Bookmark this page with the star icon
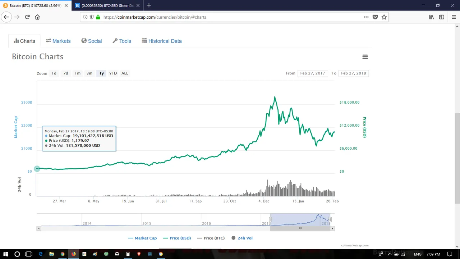460x259 pixels. (384, 17)
